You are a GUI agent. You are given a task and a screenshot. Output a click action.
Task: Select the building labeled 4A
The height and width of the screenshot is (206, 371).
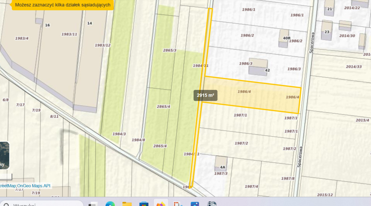coord(221,163)
